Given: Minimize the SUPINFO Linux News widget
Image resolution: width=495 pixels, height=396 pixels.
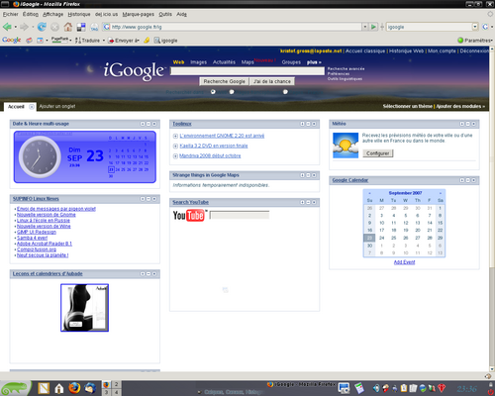Looking at the screenshot, I should tap(148, 199).
